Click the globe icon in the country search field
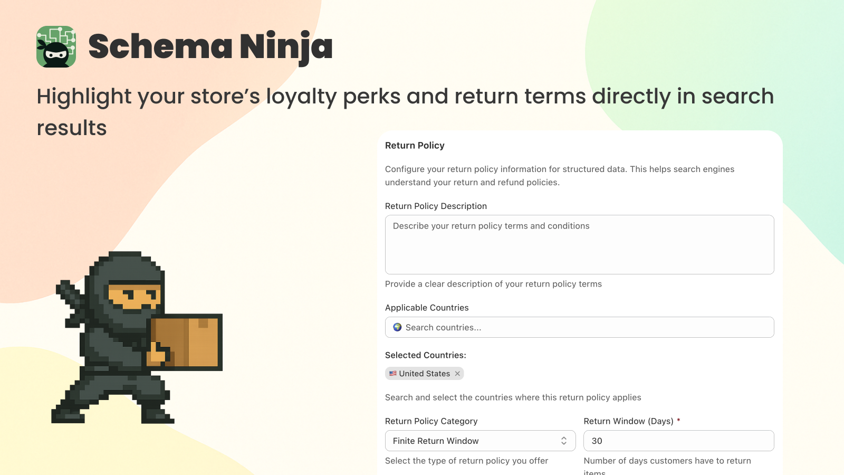The width and height of the screenshot is (844, 475). [x=397, y=327]
